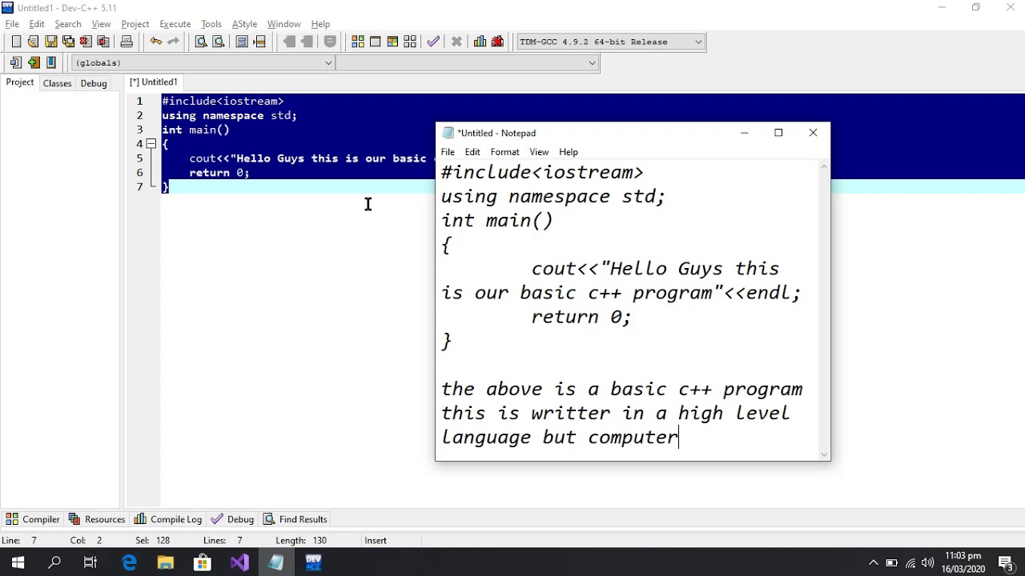Undo the last edit

tap(155, 42)
